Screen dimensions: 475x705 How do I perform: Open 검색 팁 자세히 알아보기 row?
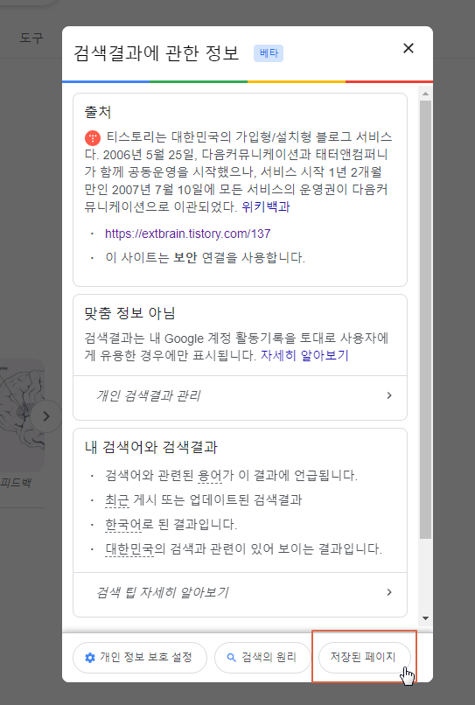click(x=241, y=592)
